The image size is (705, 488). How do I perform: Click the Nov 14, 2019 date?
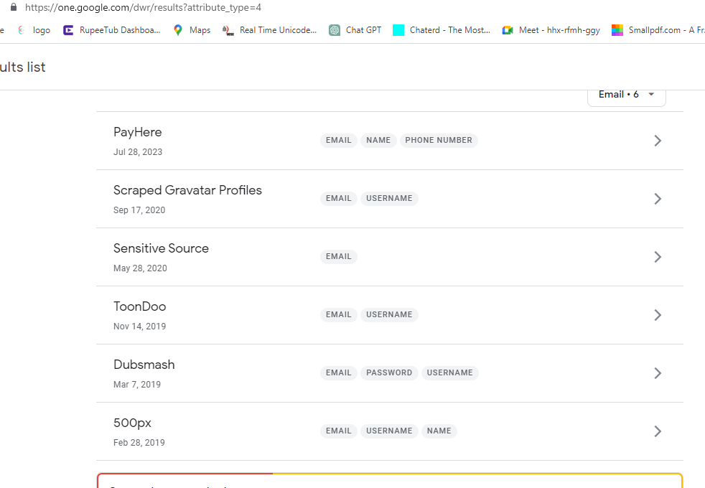coord(139,327)
